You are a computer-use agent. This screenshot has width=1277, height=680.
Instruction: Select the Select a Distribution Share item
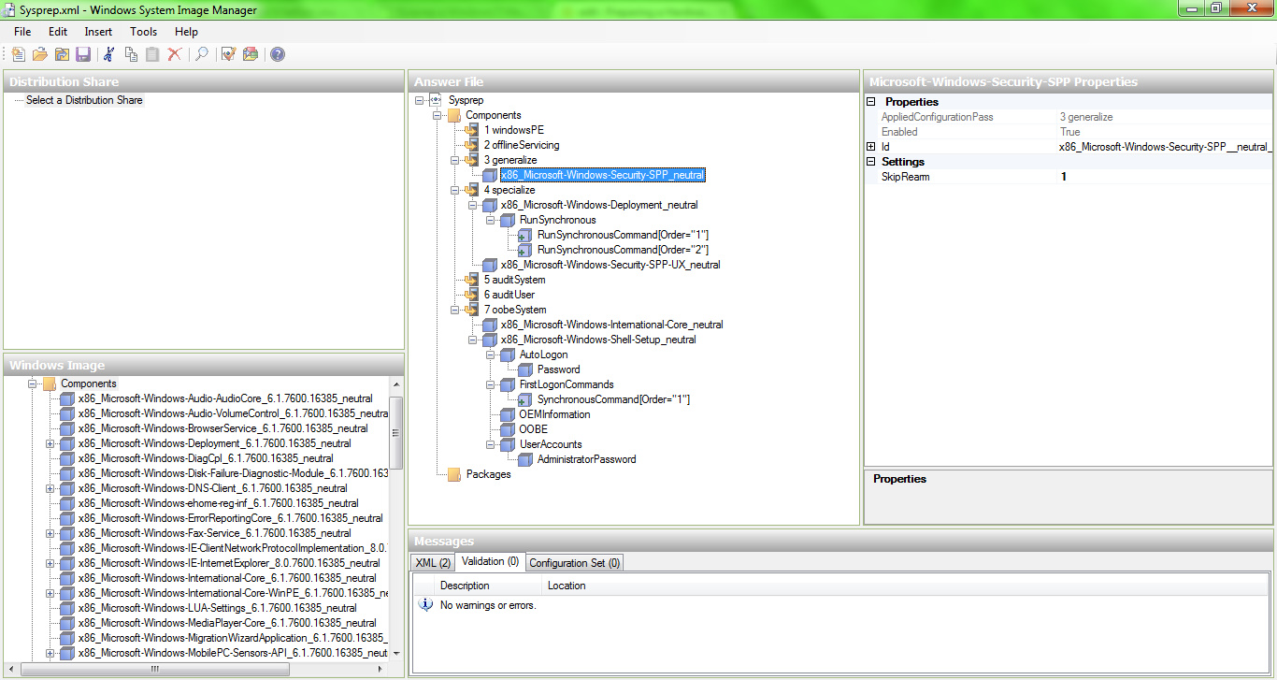[84, 100]
